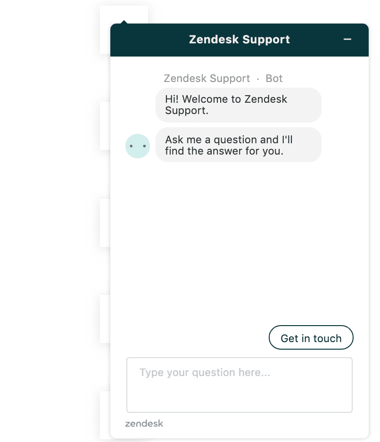
Task: Open the bot sender details via its name
Action: click(207, 78)
